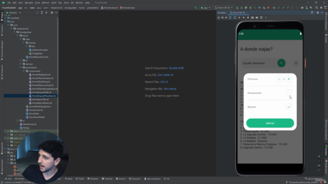This screenshot has width=328, height=184.
Task: Toggle the Museos checkbox in dialog
Action: coord(289,107)
